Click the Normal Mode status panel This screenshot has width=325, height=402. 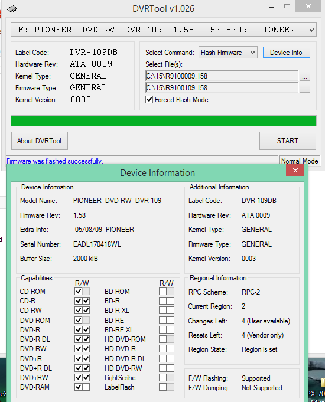300,161
